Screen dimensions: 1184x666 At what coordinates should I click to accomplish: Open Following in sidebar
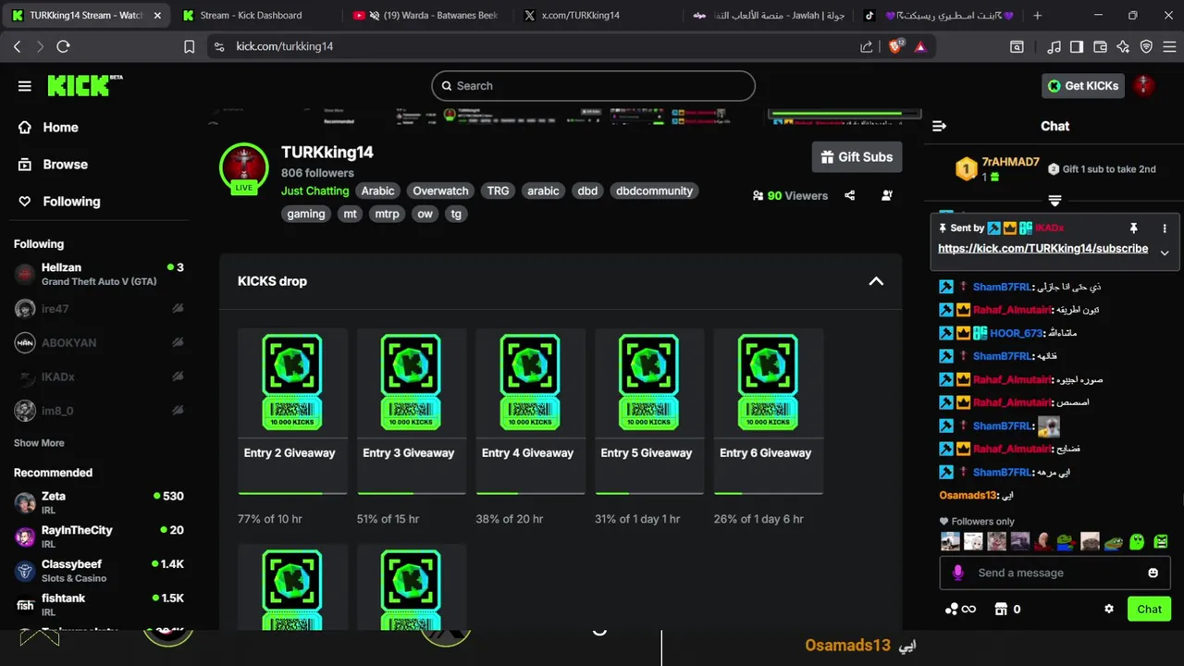[59, 202]
